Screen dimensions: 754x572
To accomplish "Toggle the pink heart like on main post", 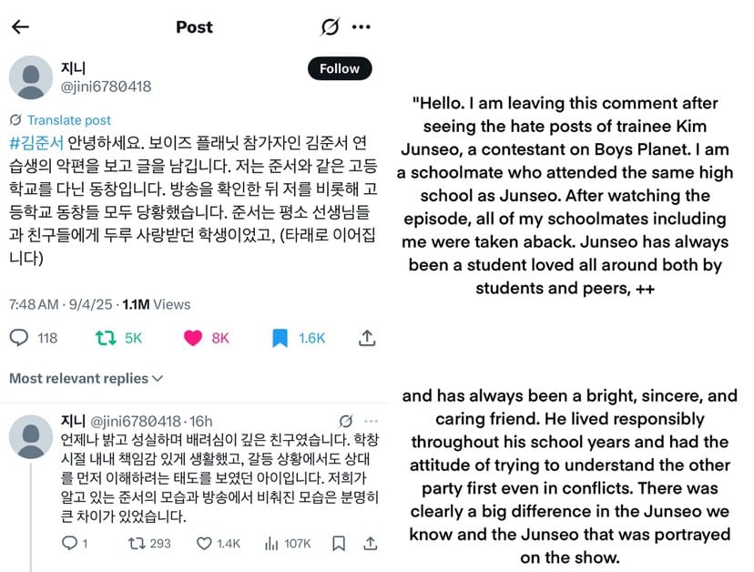I will pyautogui.click(x=192, y=338).
